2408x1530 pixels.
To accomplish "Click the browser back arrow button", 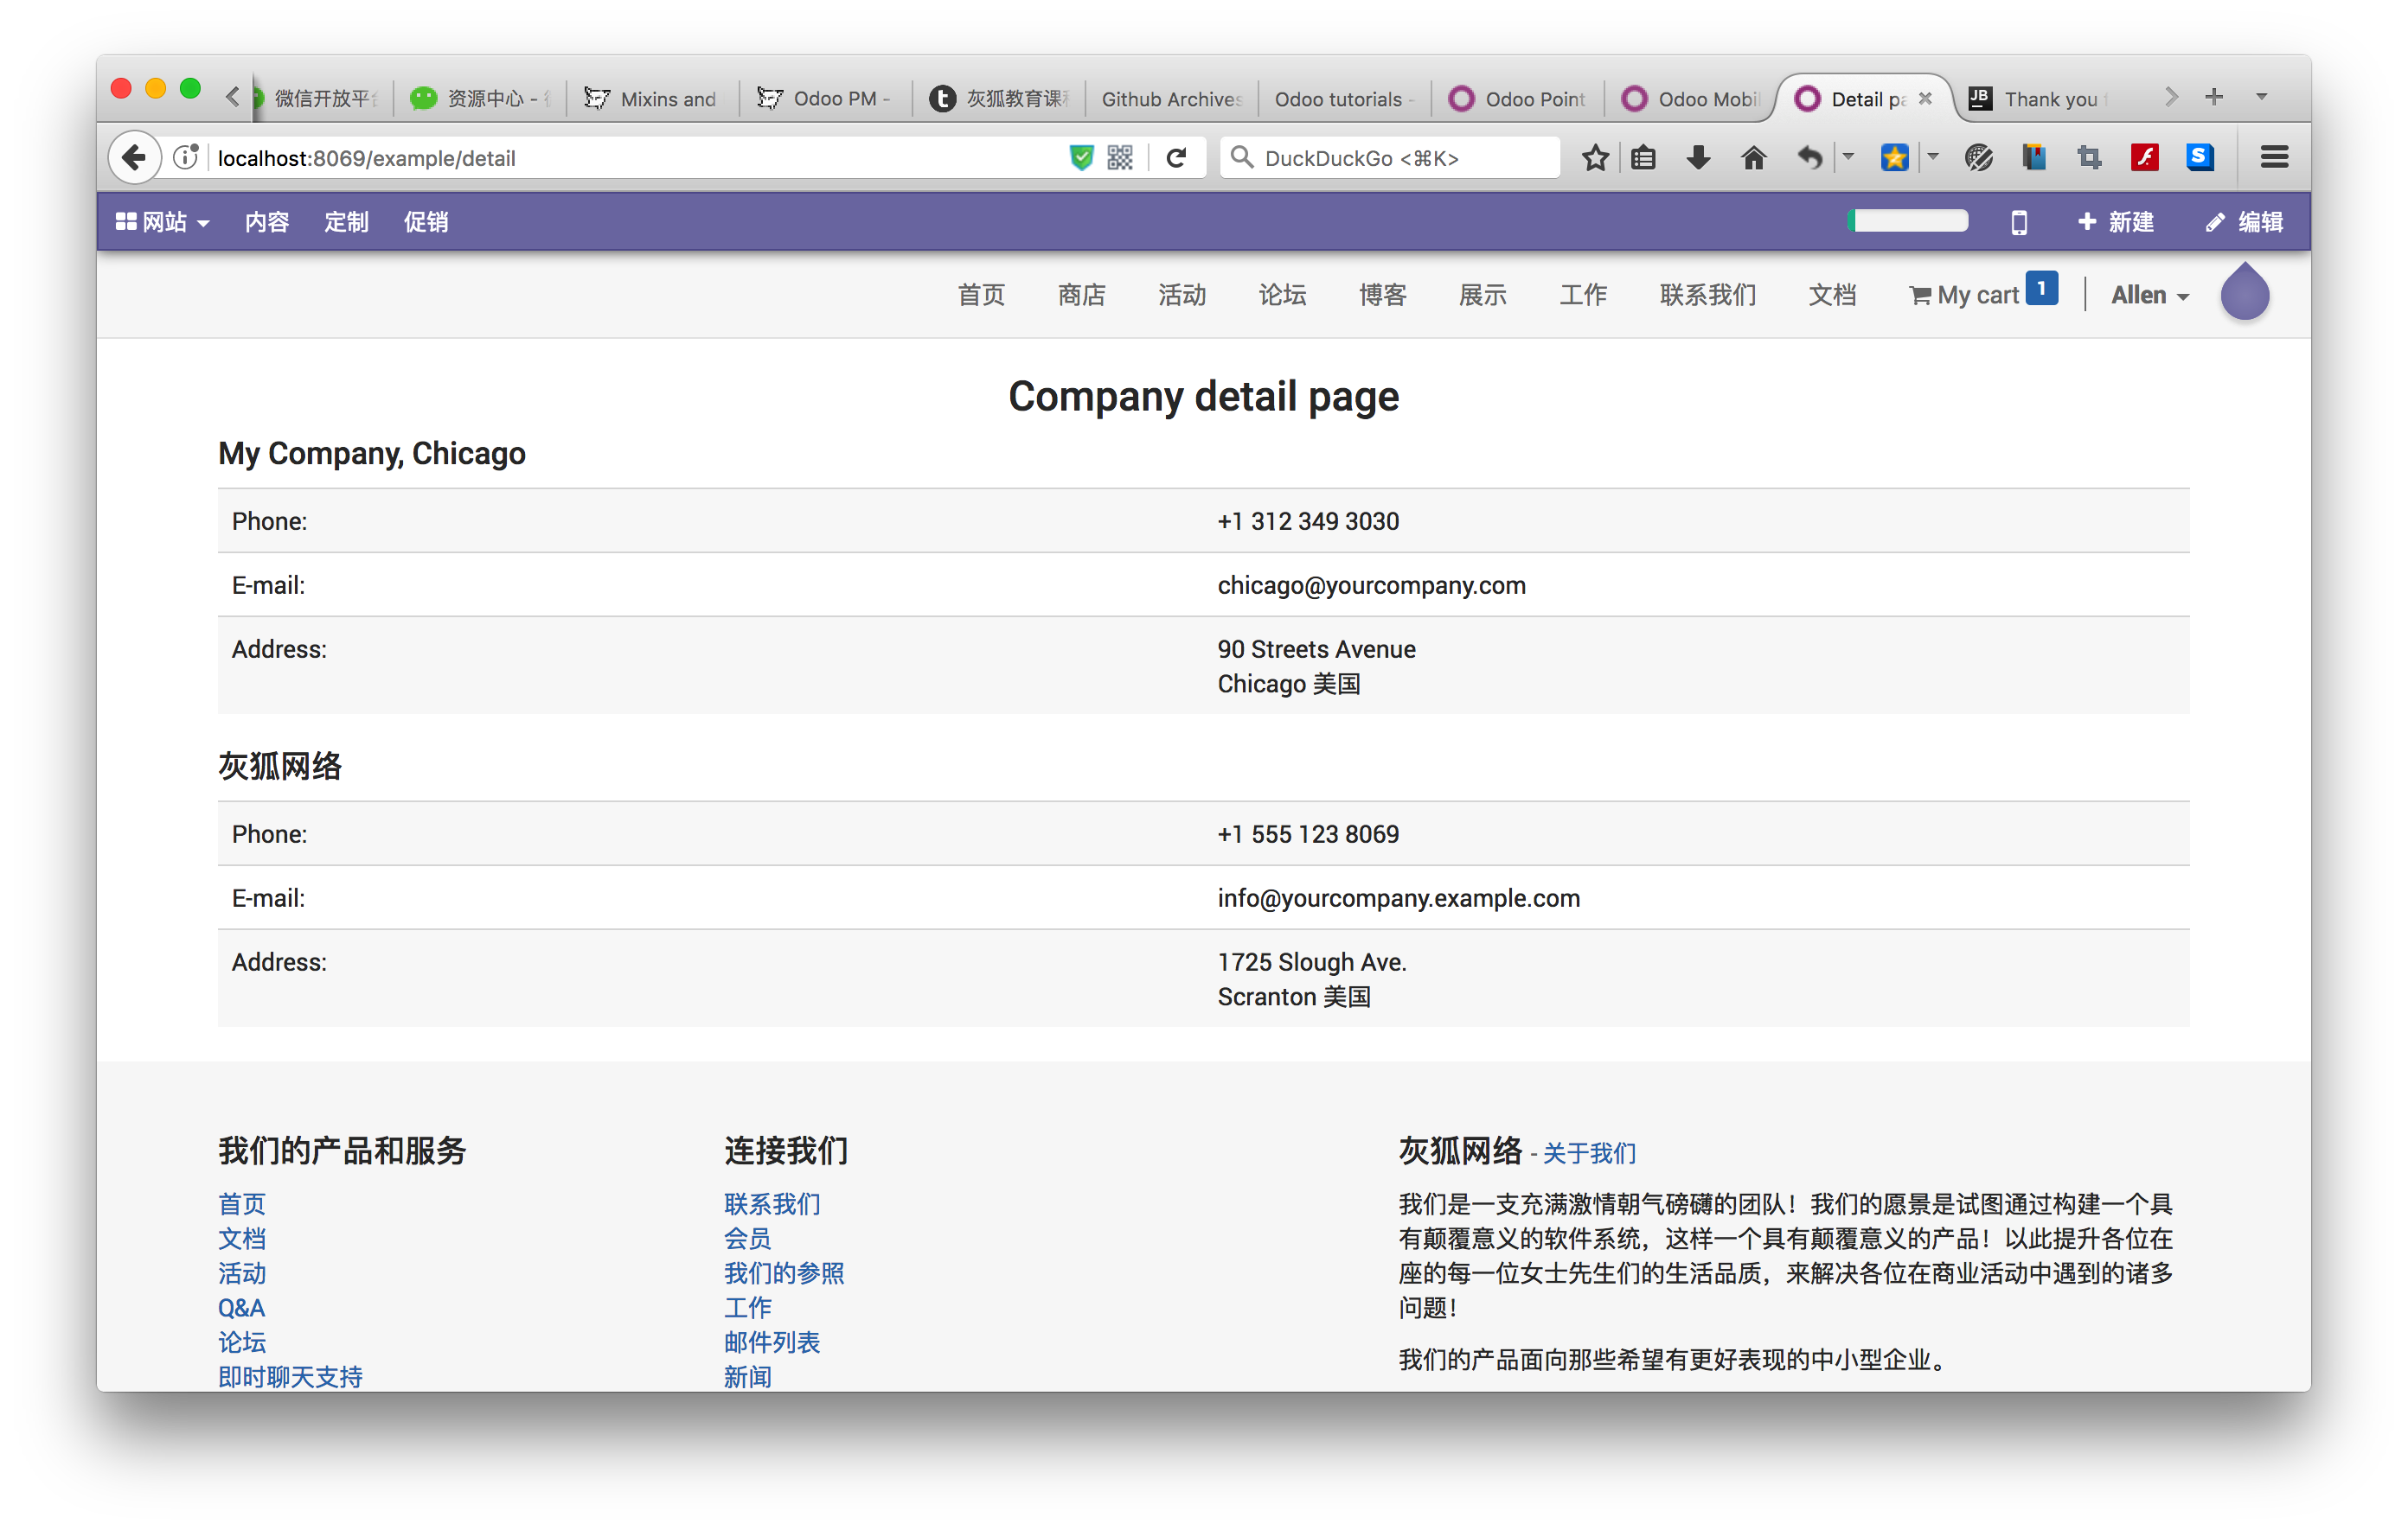I will pyautogui.click(x=134, y=158).
